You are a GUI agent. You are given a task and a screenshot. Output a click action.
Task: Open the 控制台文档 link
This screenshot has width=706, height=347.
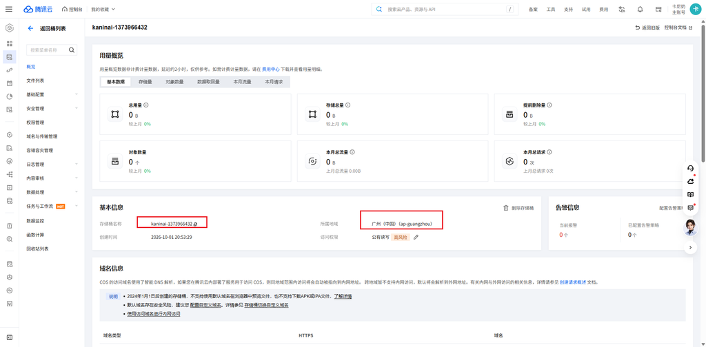(678, 28)
